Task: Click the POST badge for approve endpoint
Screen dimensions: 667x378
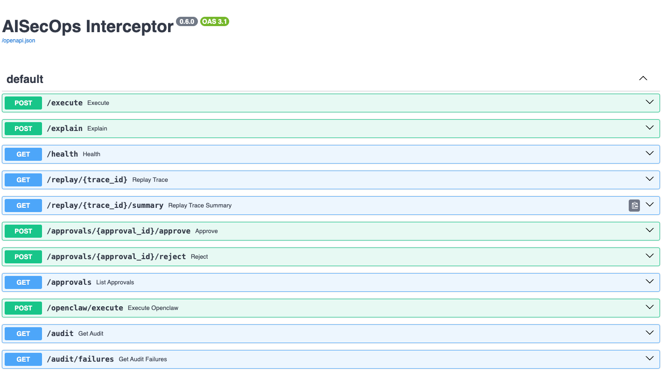Action: point(23,231)
